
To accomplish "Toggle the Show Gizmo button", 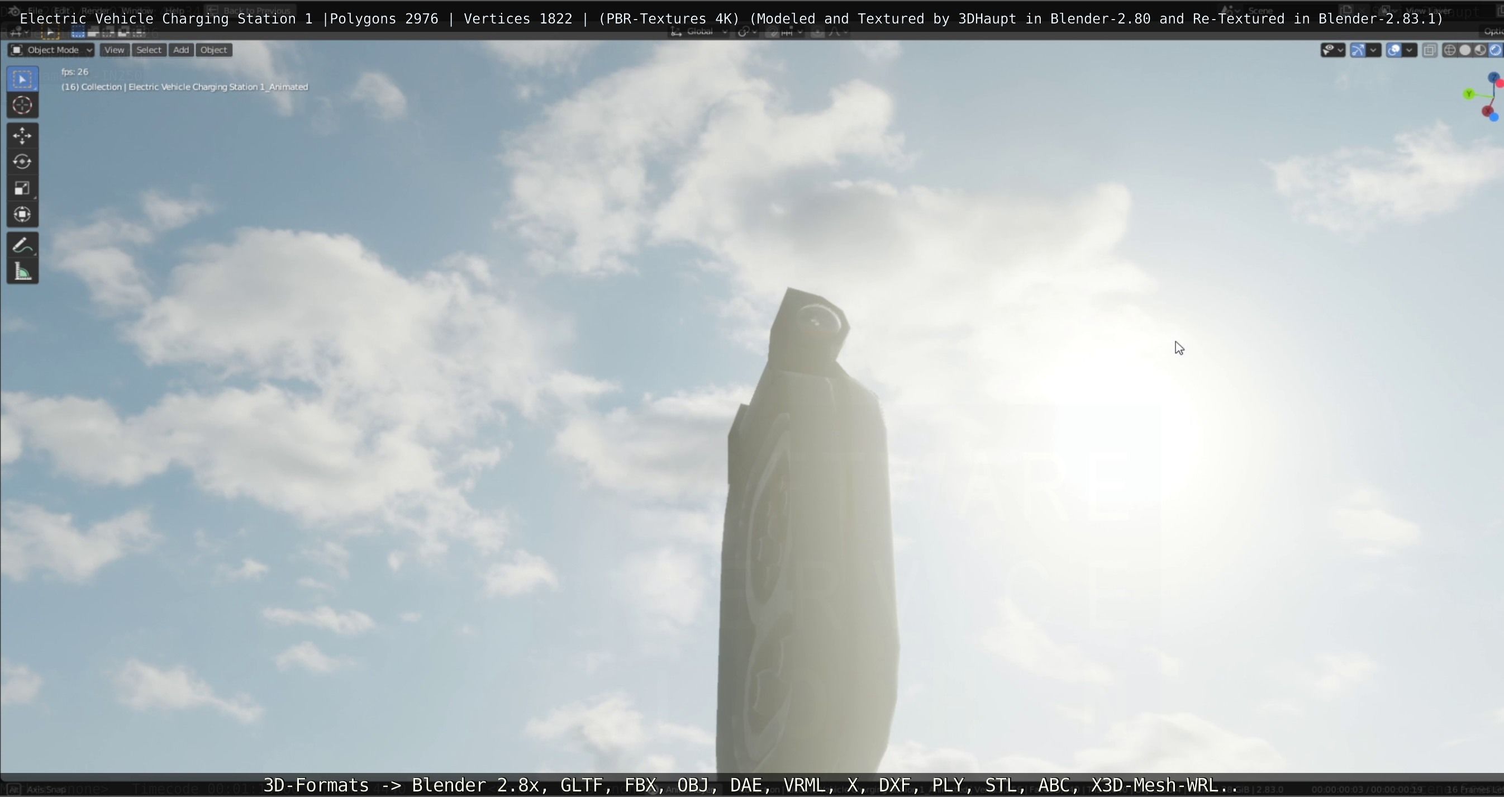I will point(1358,50).
